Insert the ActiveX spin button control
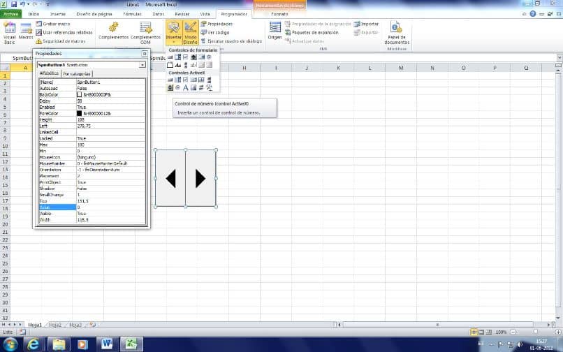Viewport: 563px width, 352px height. (x=170, y=87)
